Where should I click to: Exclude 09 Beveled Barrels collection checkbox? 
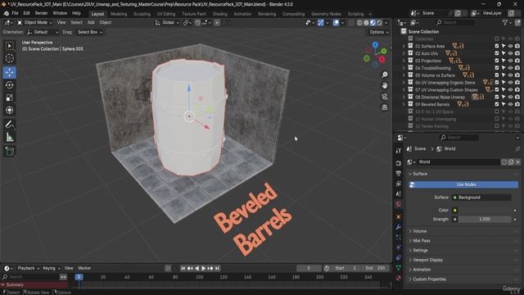pyautogui.click(x=497, y=104)
